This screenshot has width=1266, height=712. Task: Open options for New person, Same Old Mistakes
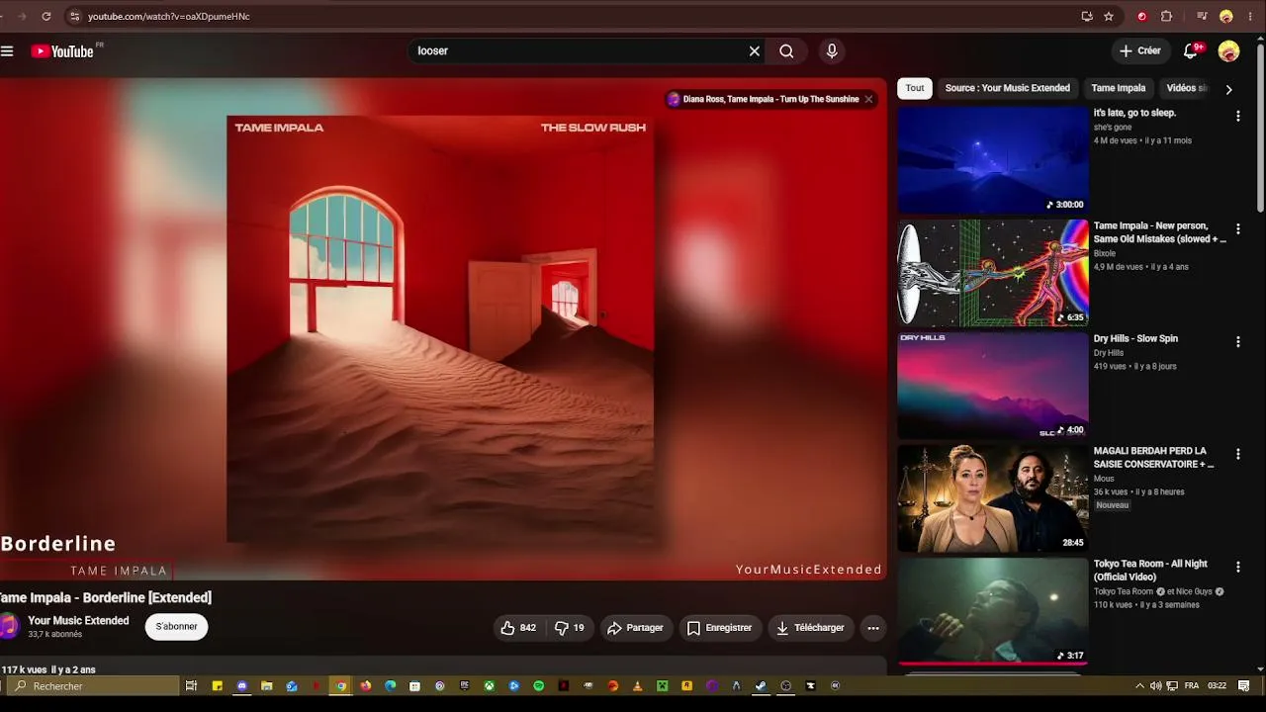pos(1237,229)
